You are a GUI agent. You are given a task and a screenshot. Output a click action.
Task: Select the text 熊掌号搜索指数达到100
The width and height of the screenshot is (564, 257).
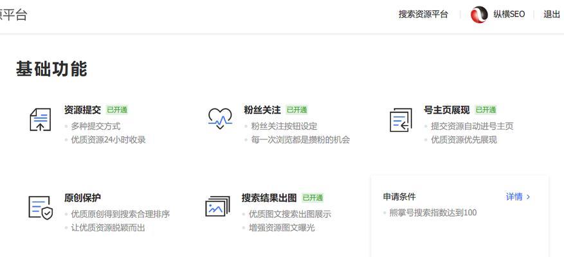tap(433, 213)
